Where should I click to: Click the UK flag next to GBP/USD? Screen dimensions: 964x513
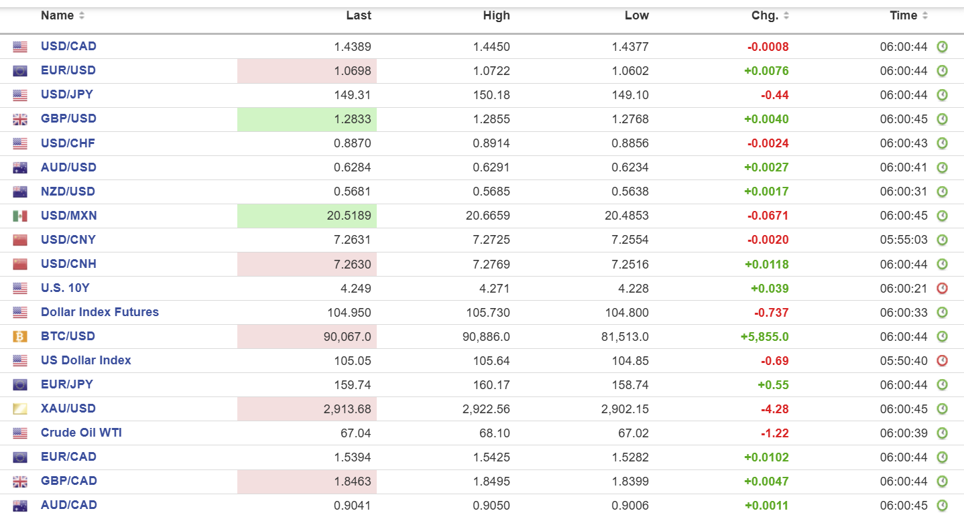pos(20,120)
